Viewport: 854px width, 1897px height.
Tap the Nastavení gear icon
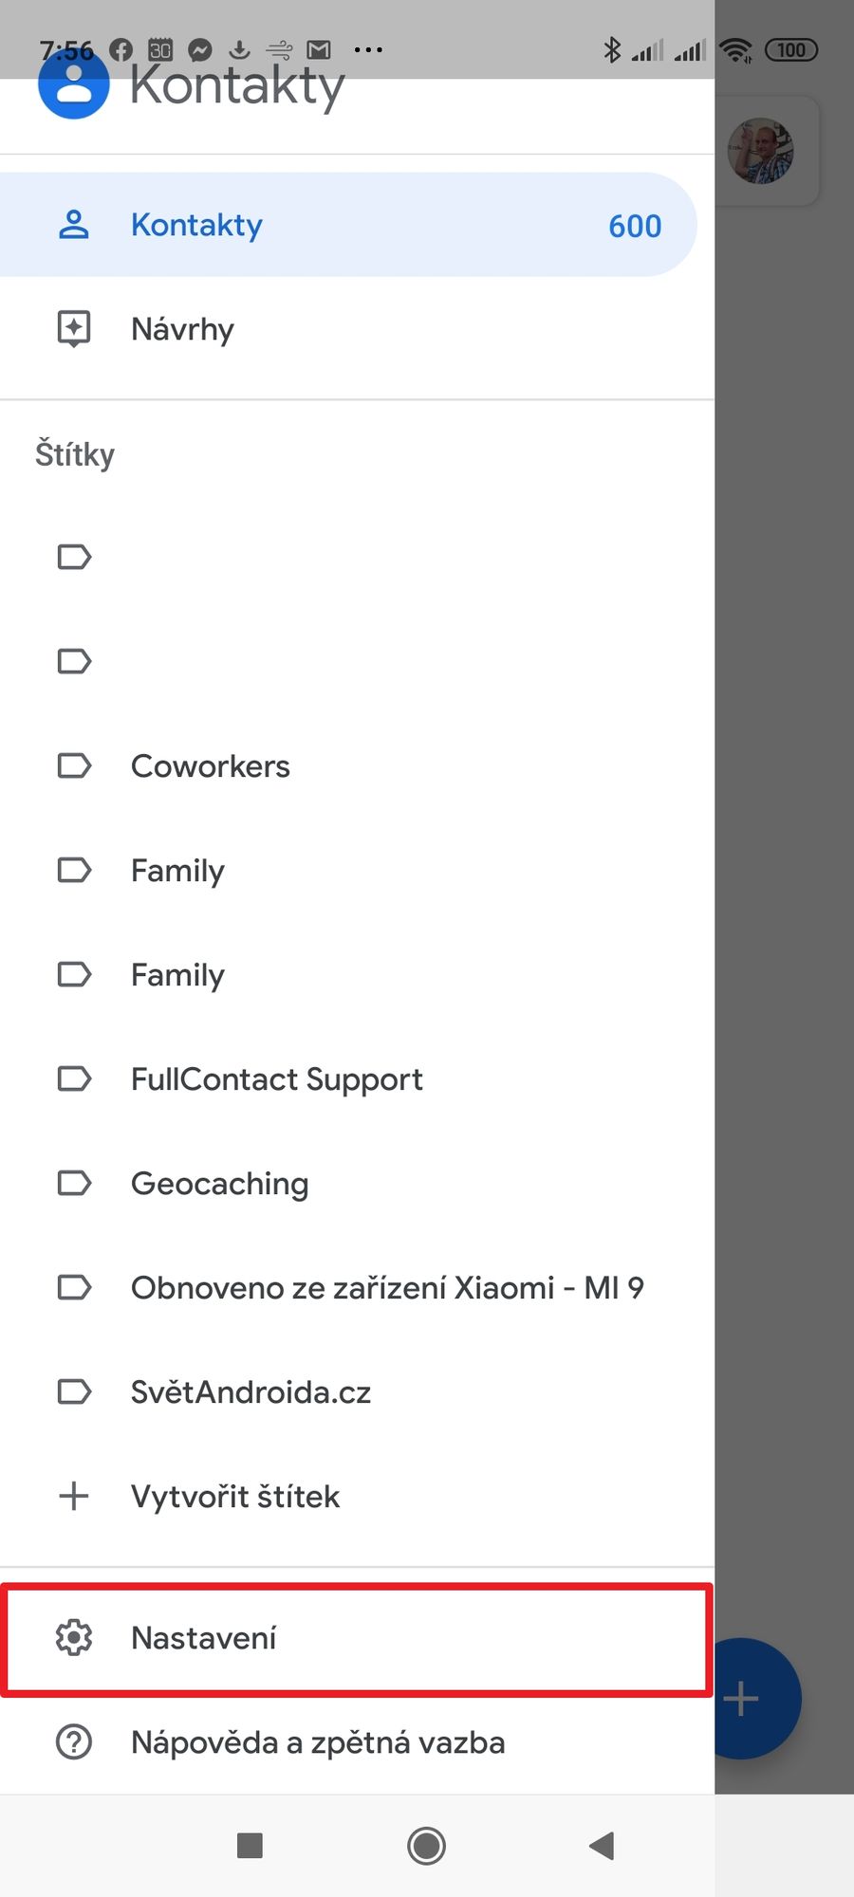[x=74, y=1638]
